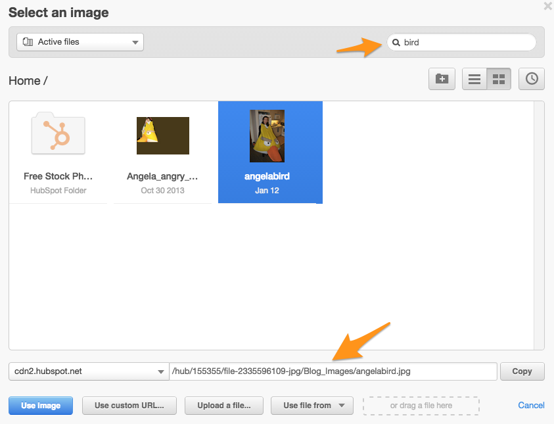Switch to list view
Viewport: 554px width, 424px height.
pos(474,79)
